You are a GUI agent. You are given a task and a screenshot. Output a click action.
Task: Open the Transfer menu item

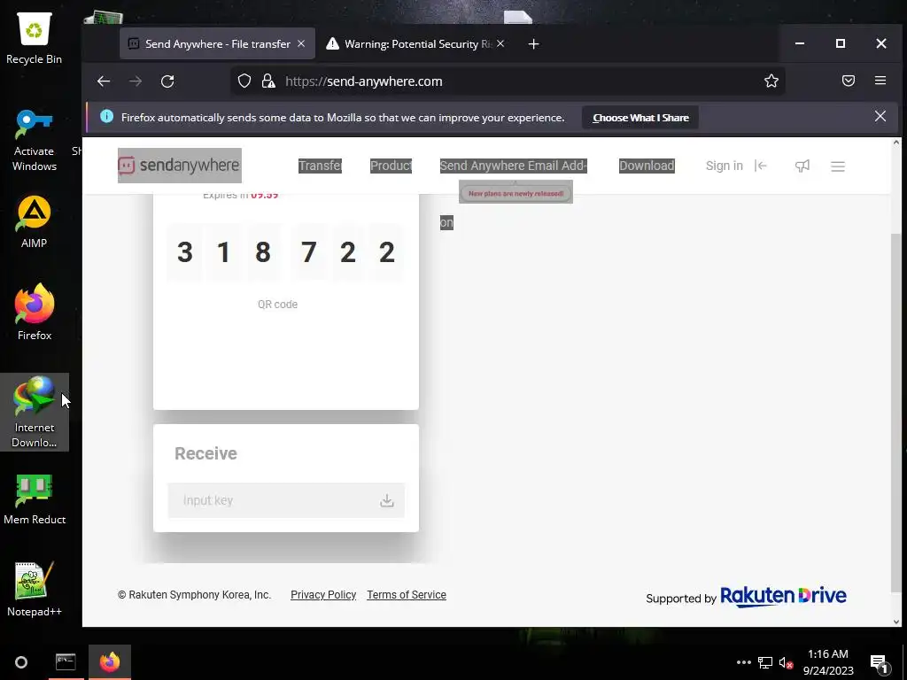click(320, 166)
